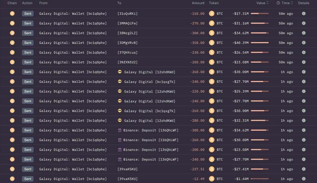This screenshot has height=183, width=317.
Task: Open details info icon for the [3NfXNfd2] row
Action: point(304,62)
